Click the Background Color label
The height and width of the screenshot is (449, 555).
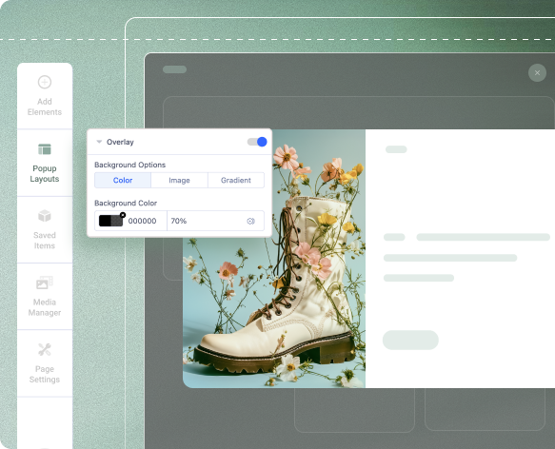[x=126, y=203]
